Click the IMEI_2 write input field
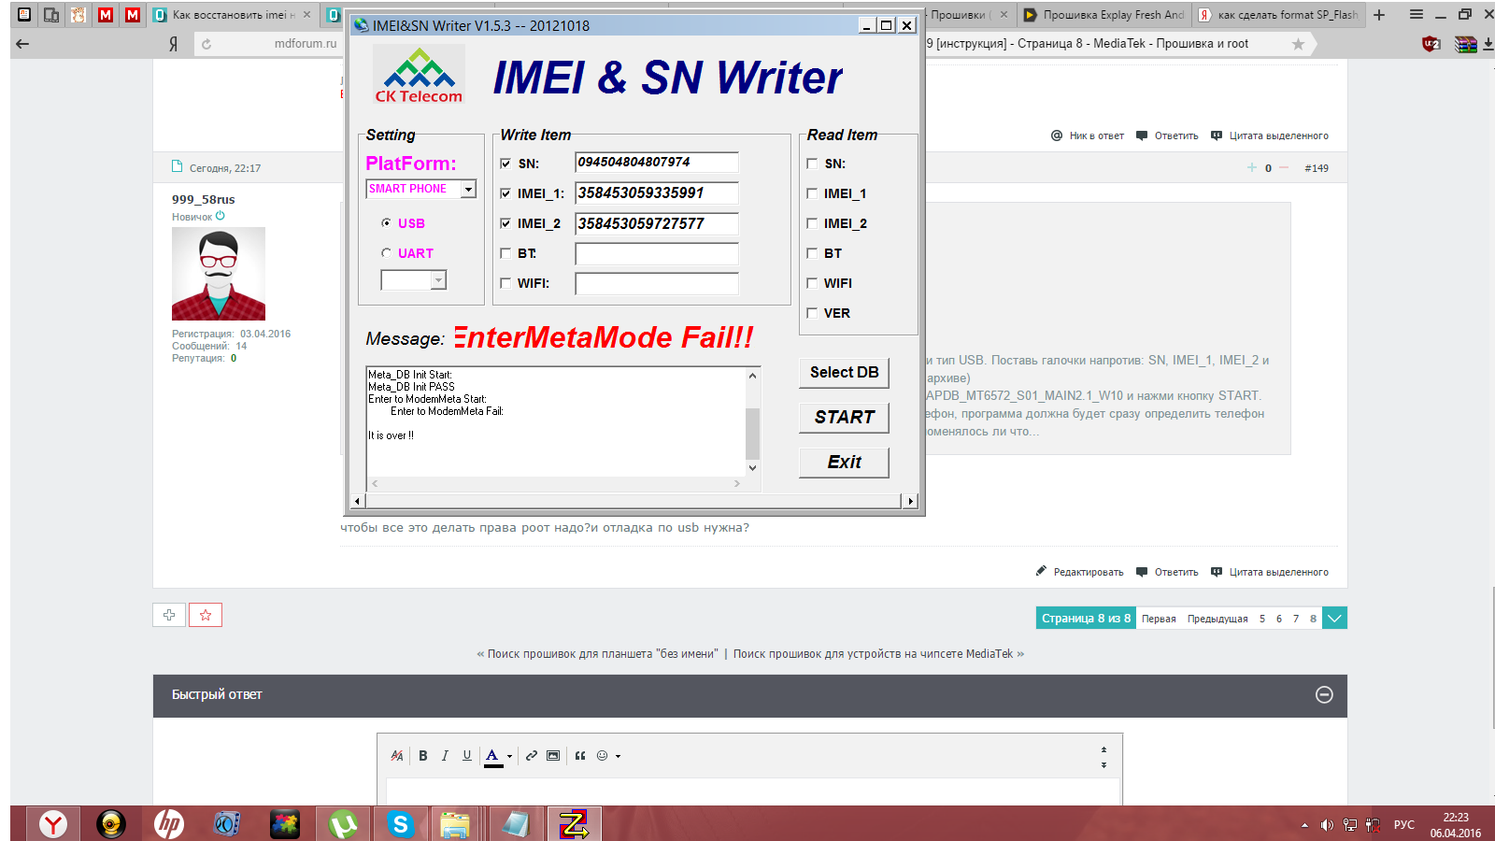The width and height of the screenshot is (1495, 841). coord(656,224)
